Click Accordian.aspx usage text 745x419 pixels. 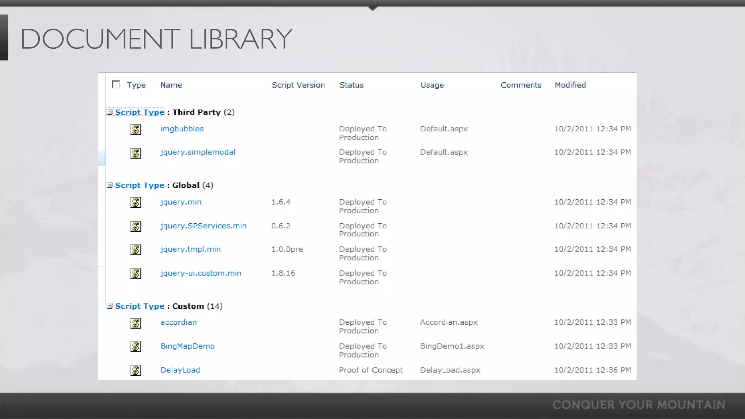click(x=449, y=323)
